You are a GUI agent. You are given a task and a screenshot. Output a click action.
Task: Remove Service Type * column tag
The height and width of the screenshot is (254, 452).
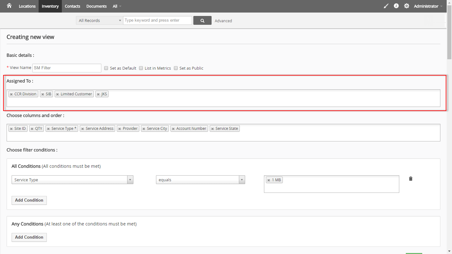pos(48,129)
